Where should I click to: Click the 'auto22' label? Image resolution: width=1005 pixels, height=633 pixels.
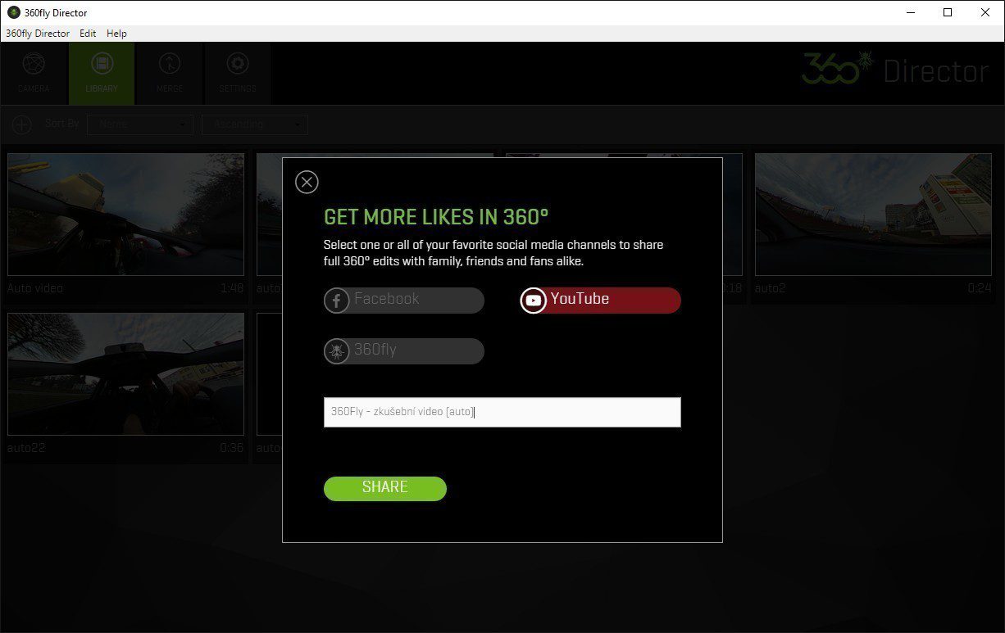pyautogui.click(x=26, y=448)
